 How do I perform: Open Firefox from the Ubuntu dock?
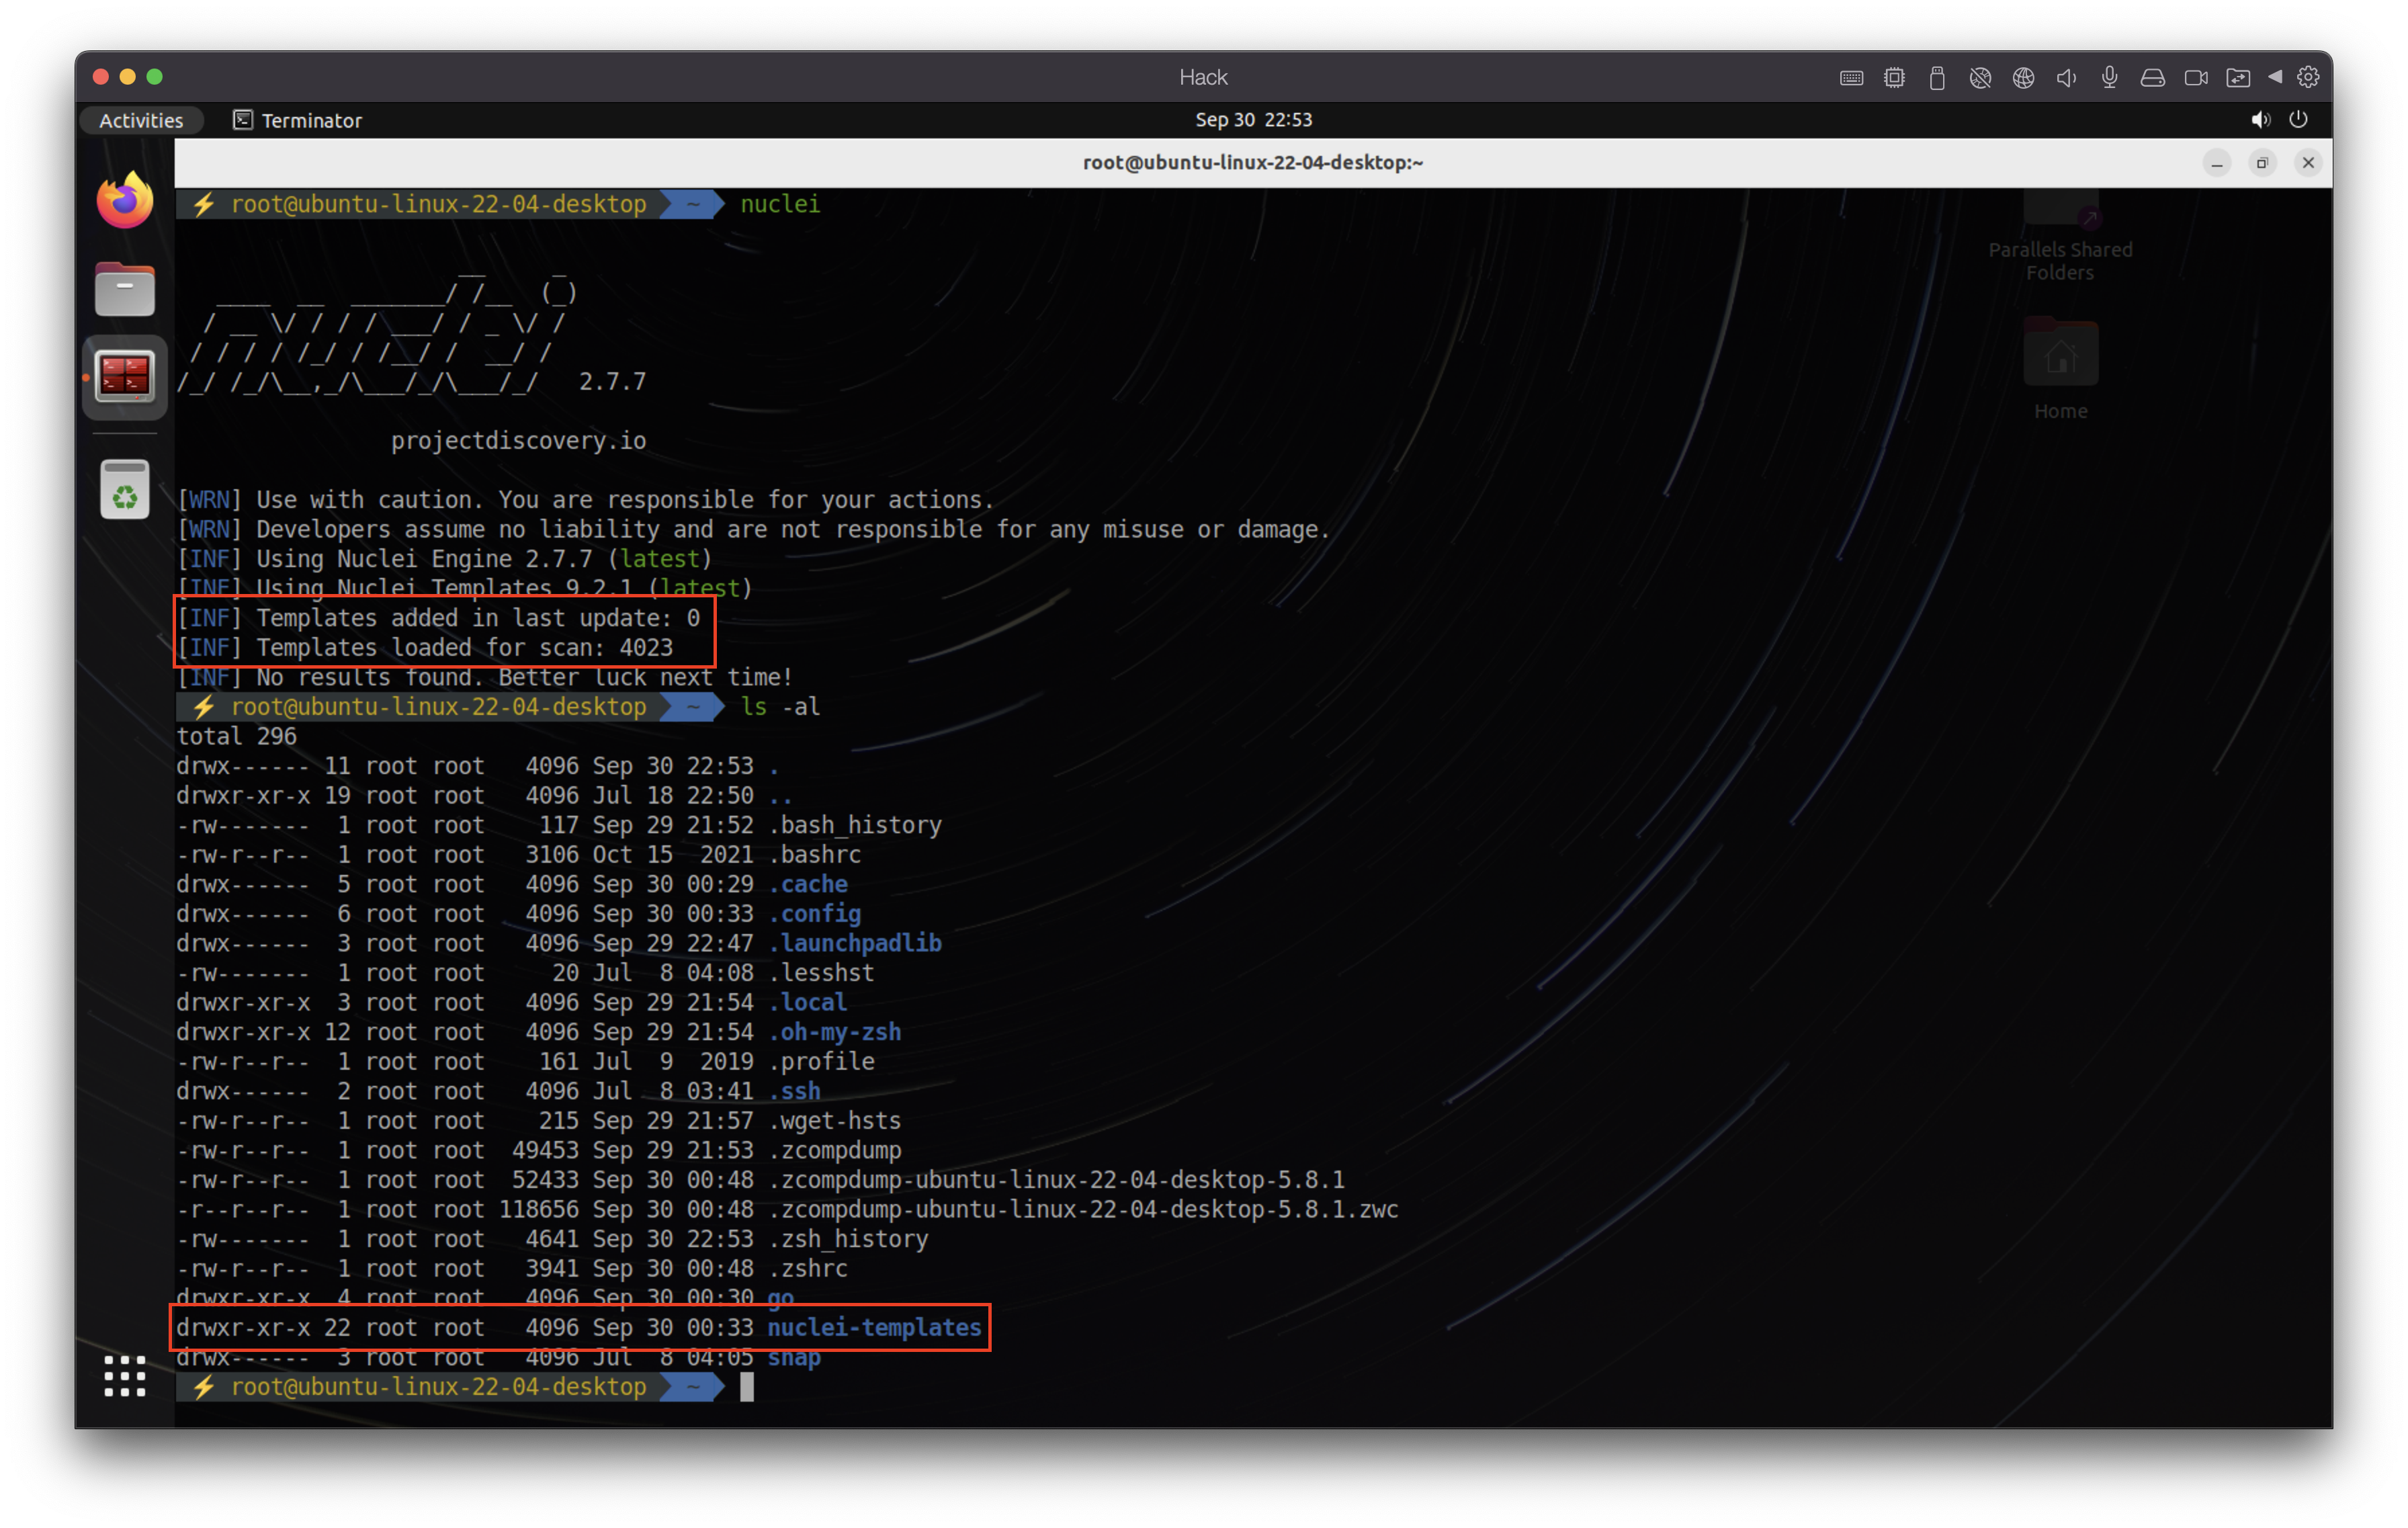pos(125,201)
